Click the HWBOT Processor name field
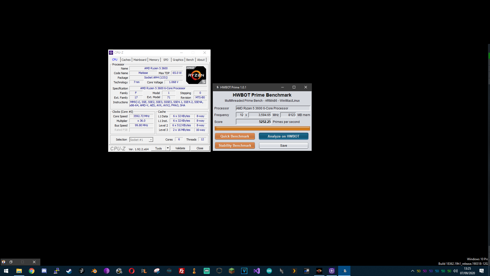Viewport: 490px width, 276px height. 273,108
